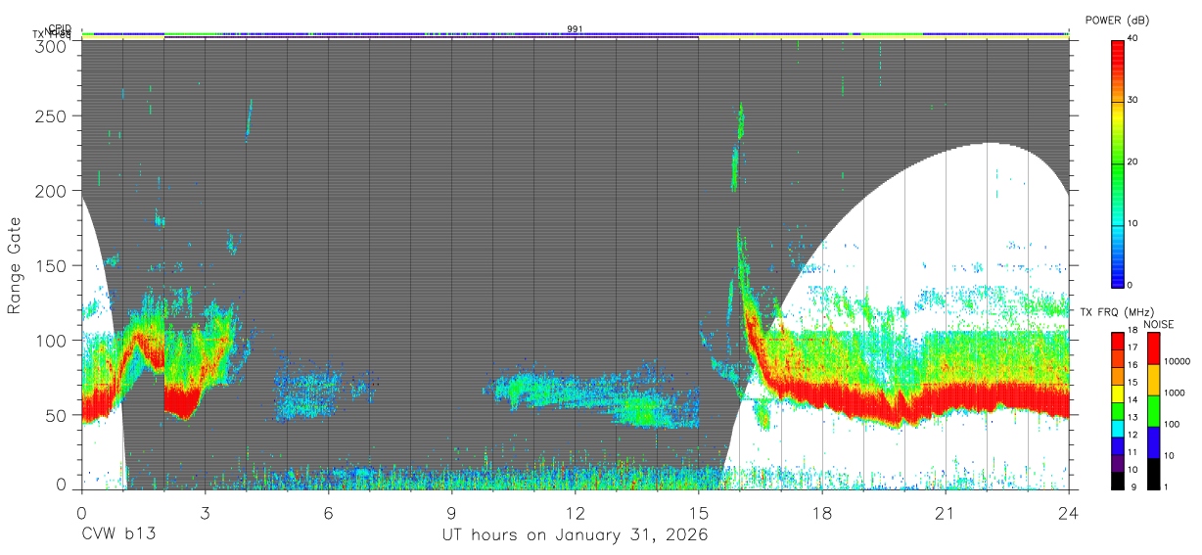Click the '150' tick on the Range Gate axis
Image resolution: width=1202 pixels, height=555 pixels.
point(52,265)
